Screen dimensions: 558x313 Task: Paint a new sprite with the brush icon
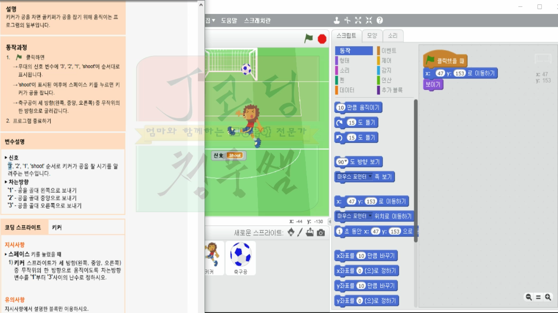click(x=300, y=232)
